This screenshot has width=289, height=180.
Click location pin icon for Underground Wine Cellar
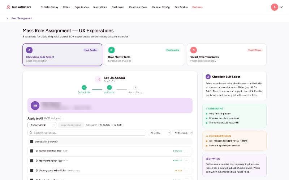click(37, 170)
